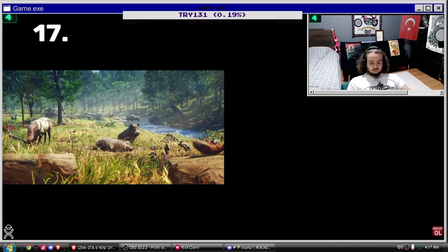This screenshot has height=252, width=448.
Task: Click the webcam panel's horizontal scrollbar thumb
Action: pyautogui.click(x=360, y=92)
